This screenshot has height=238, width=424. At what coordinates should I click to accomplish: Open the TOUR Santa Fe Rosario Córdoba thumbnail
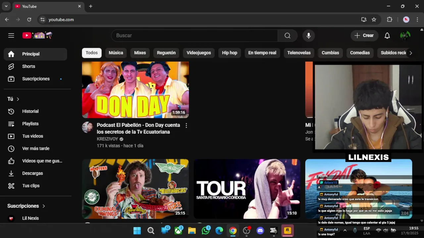click(x=247, y=189)
